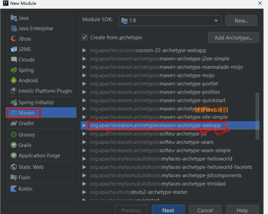Select the Application Forge icon

pos(14,155)
